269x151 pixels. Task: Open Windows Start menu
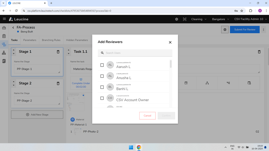(x=131, y=147)
